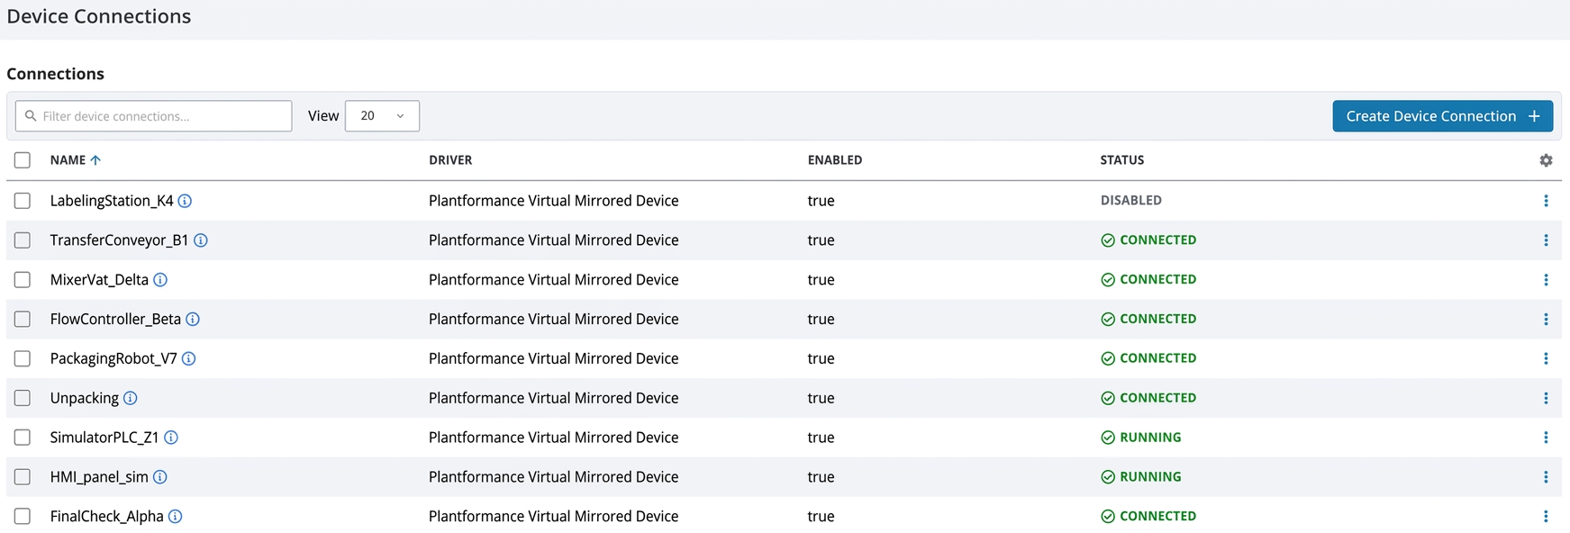Click the RUNNING status for SimulatorPLC_Z1
The height and width of the screenshot is (533, 1570).
1141,438
